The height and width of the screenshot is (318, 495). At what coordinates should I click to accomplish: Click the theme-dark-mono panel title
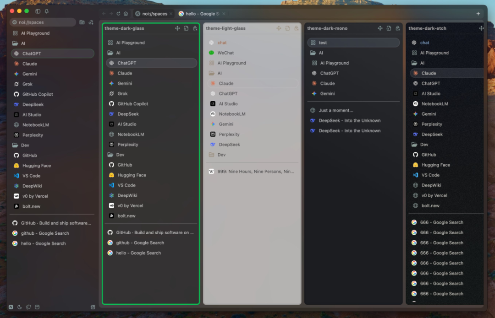(x=327, y=28)
